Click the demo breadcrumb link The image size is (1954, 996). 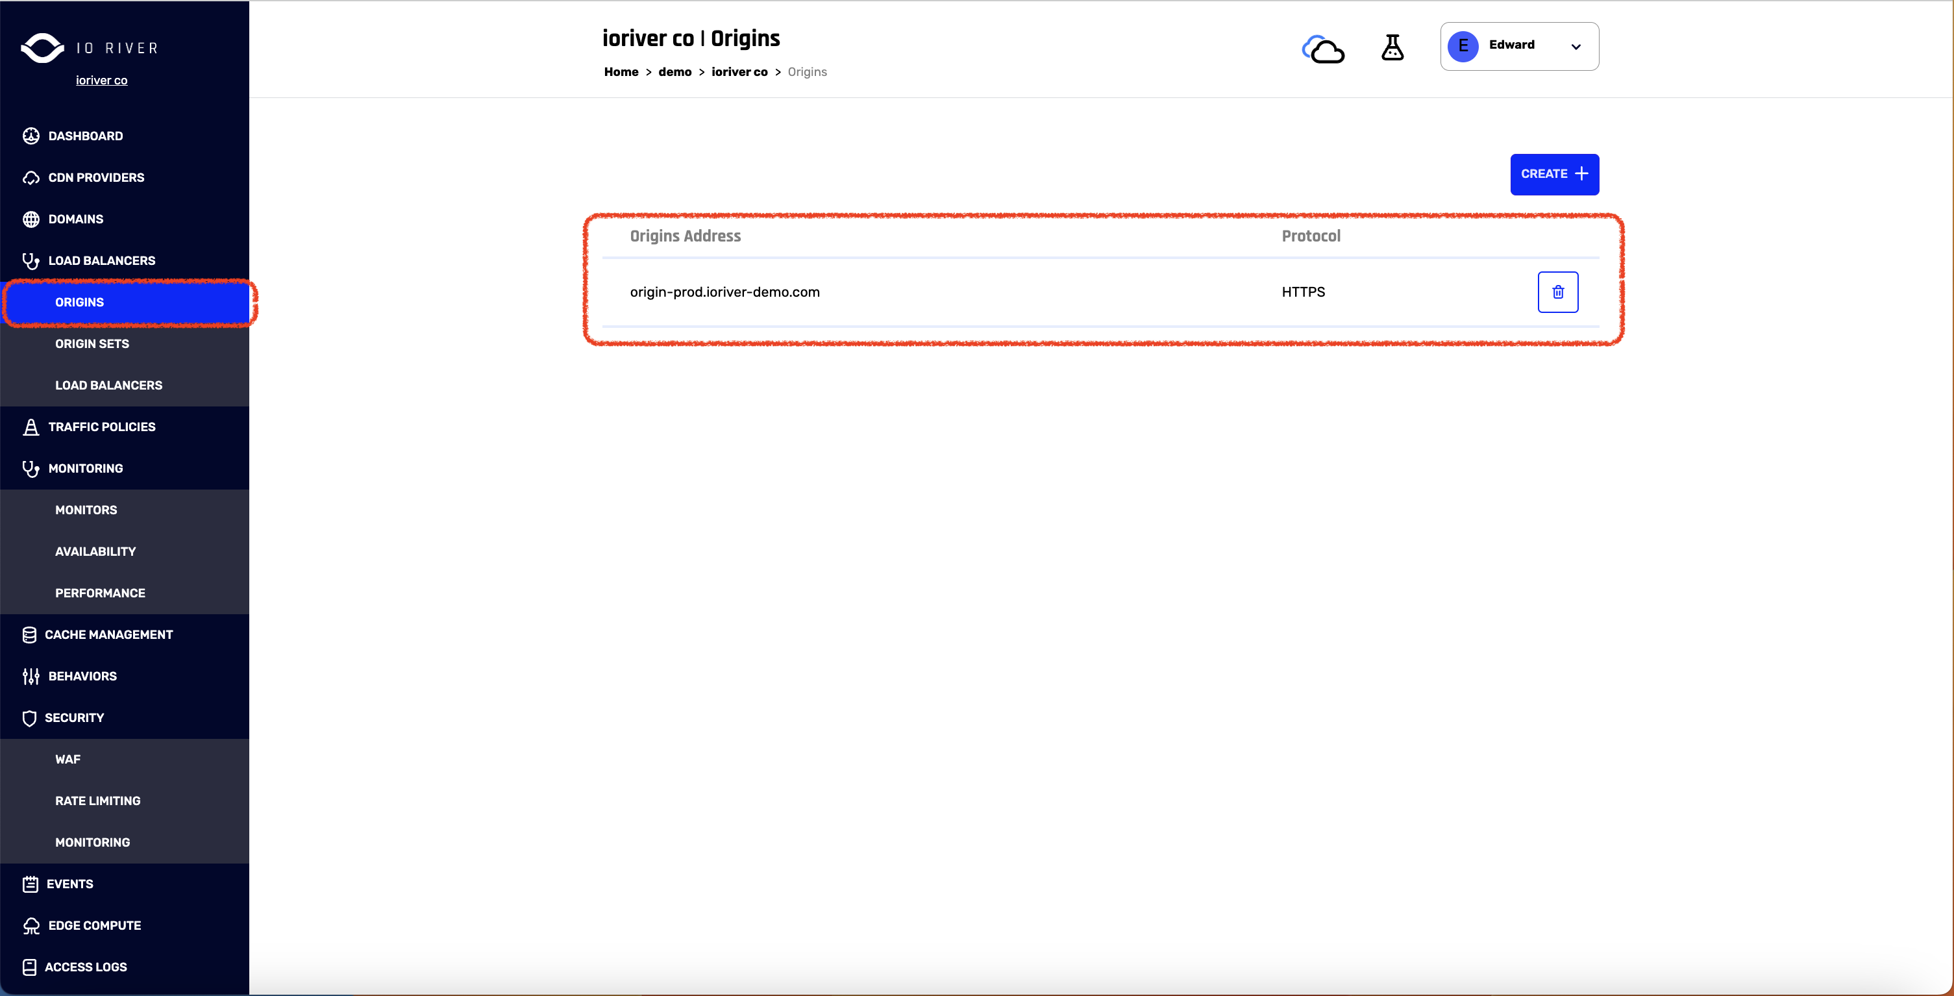click(675, 72)
